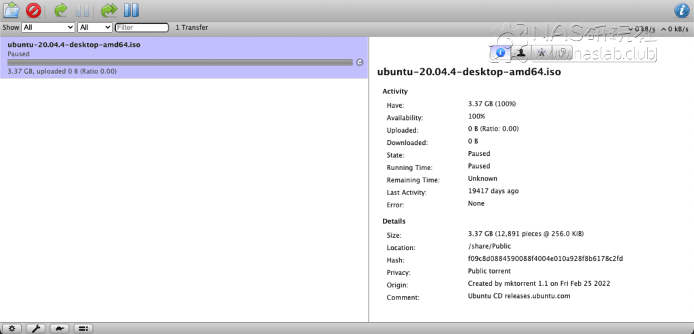694x334 pixels.
Task: Switch to the inspector Trackers tab
Action: point(542,52)
